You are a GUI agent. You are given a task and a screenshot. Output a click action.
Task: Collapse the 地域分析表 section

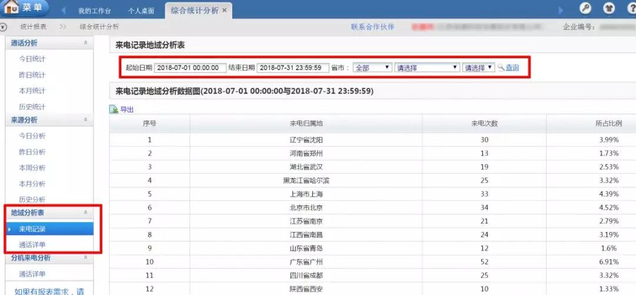tap(86, 213)
